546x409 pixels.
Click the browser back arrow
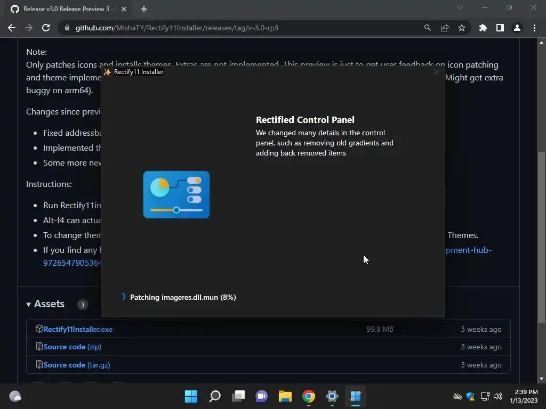(x=12, y=28)
